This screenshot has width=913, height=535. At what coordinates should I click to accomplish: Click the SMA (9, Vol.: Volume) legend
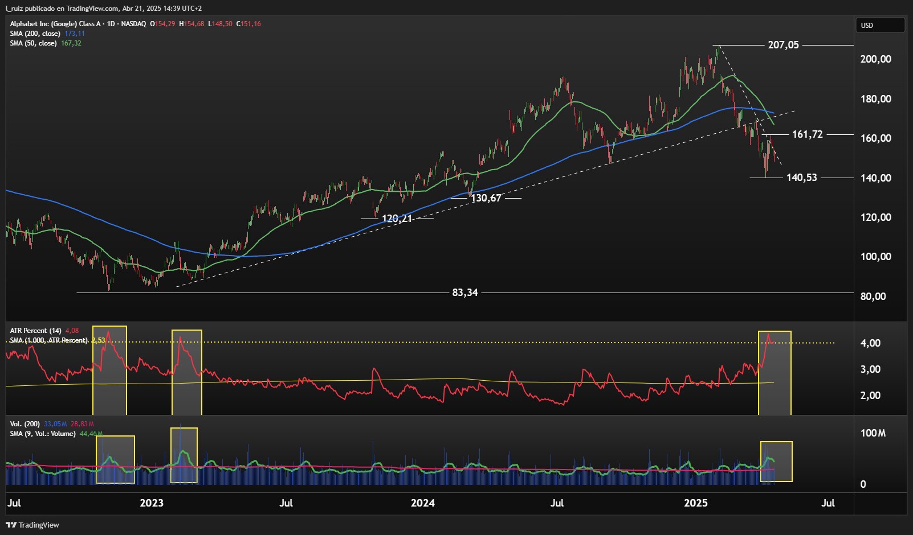43,434
